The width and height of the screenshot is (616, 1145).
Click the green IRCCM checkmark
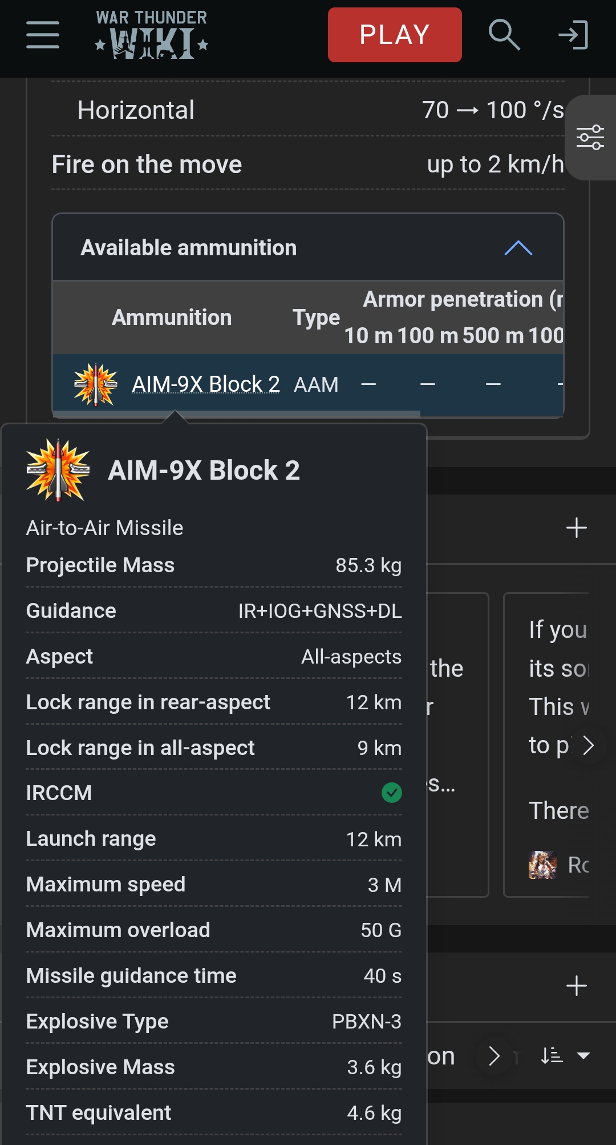pos(392,793)
